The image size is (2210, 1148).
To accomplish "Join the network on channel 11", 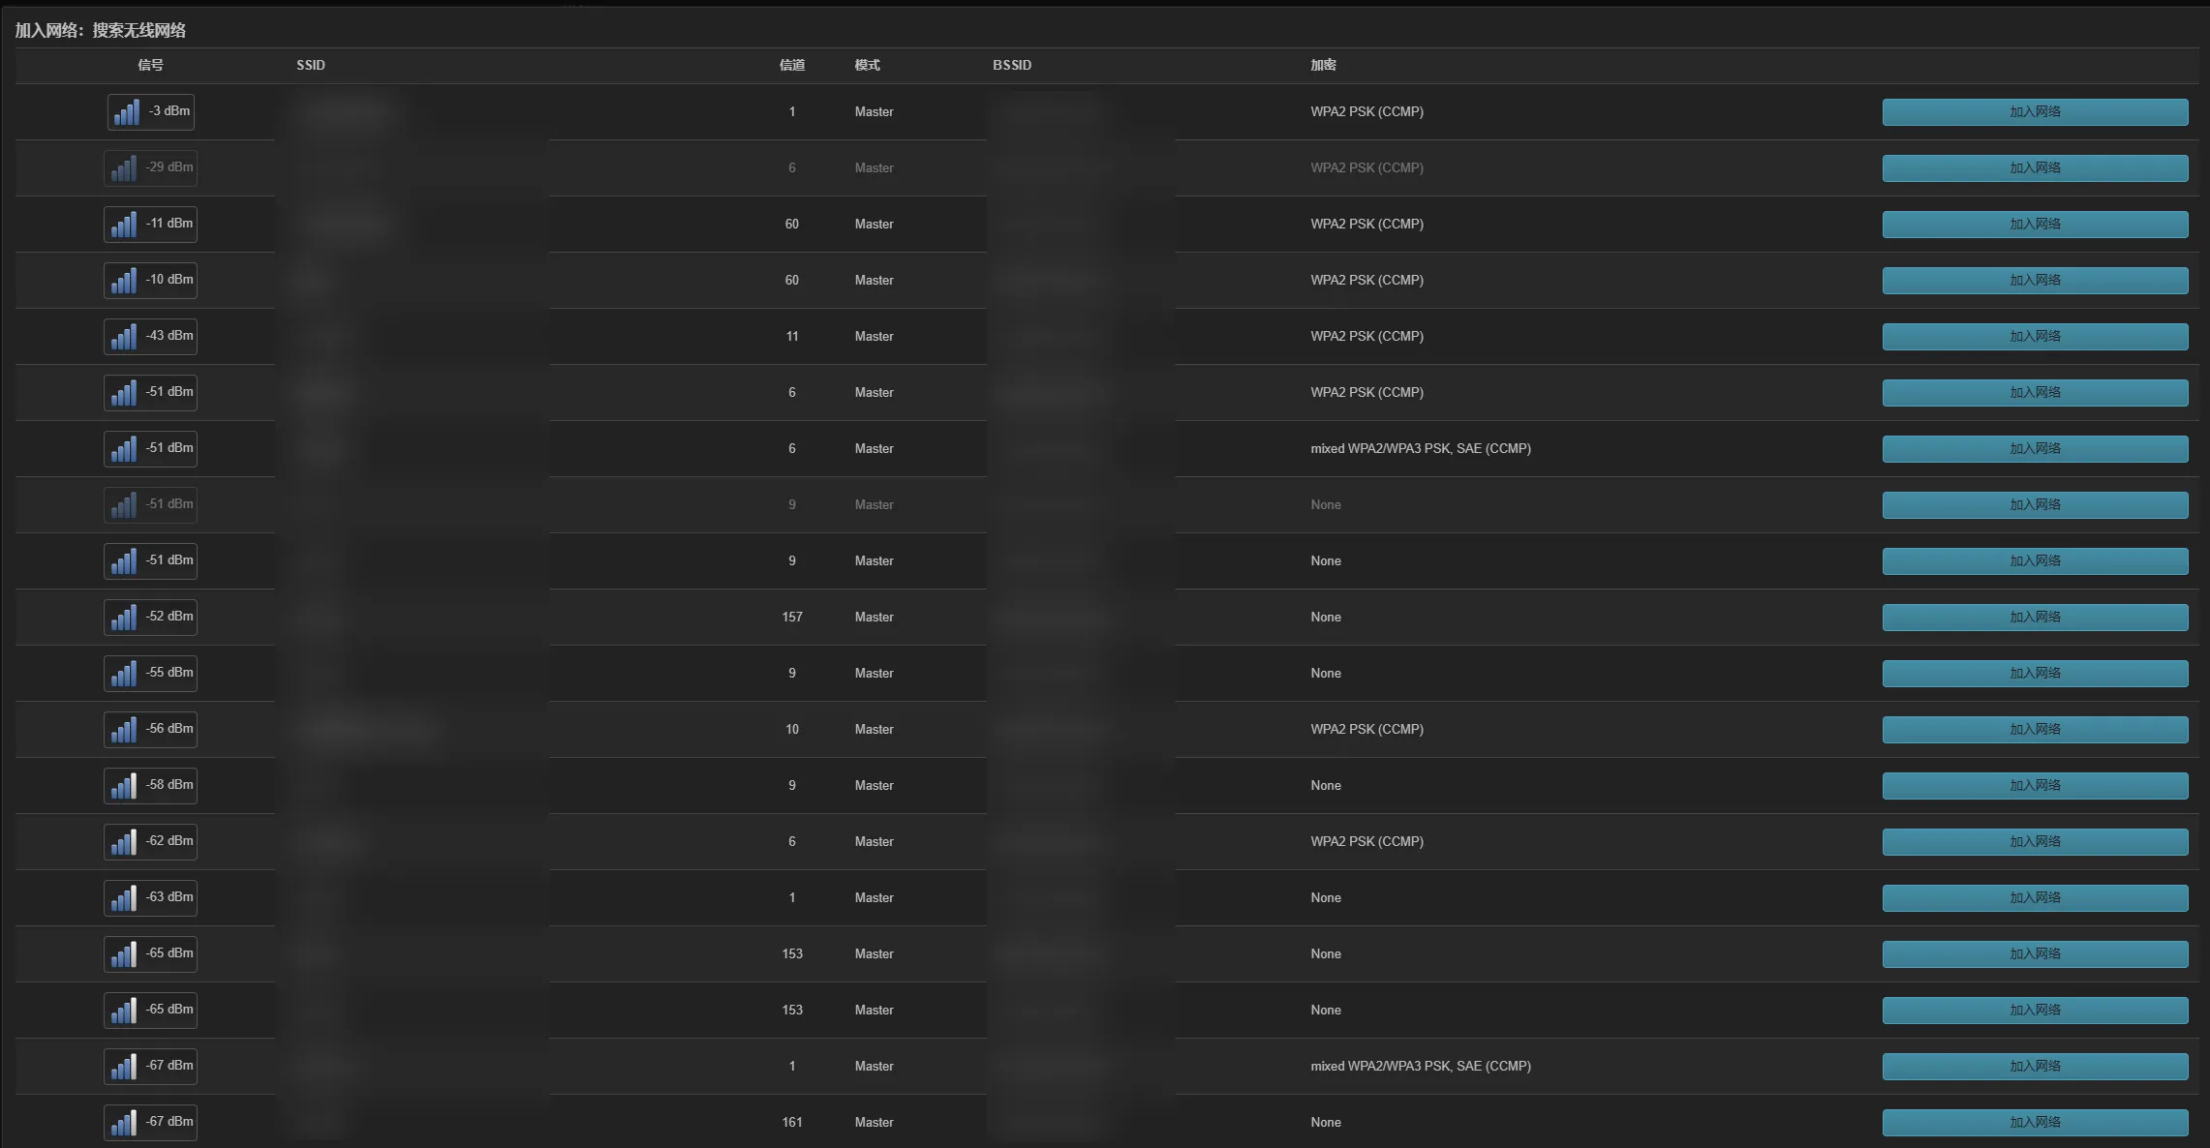I will [x=2034, y=337].
